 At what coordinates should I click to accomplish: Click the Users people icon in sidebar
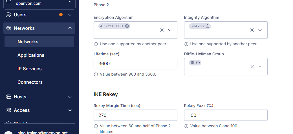point(9,15)
